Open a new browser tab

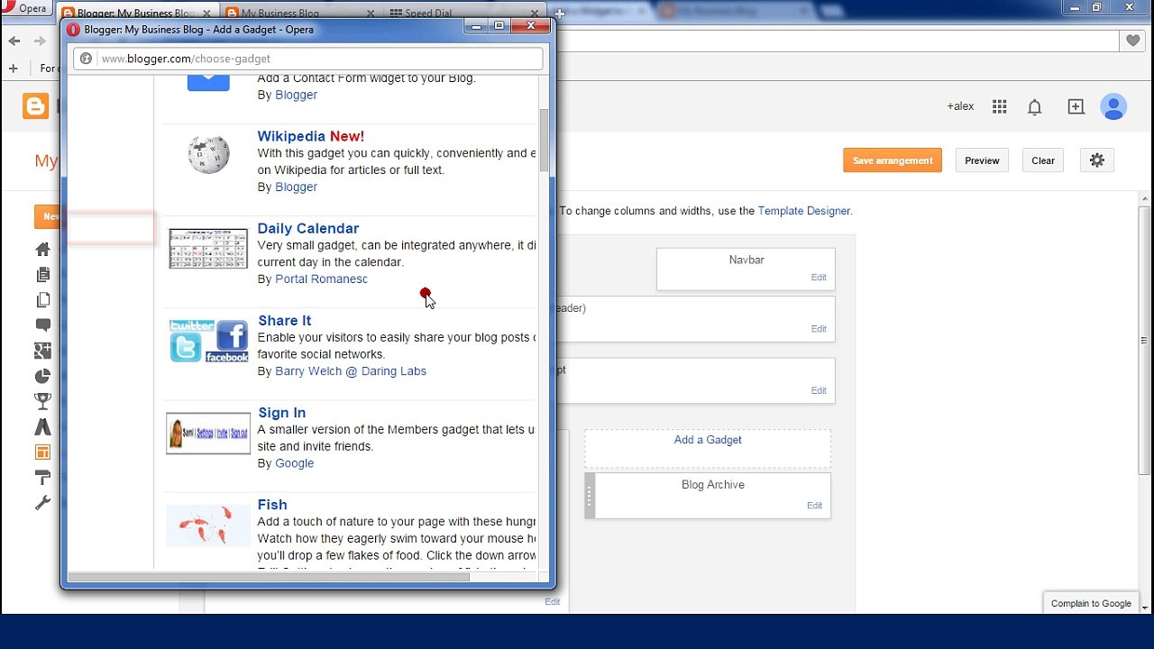559,14
